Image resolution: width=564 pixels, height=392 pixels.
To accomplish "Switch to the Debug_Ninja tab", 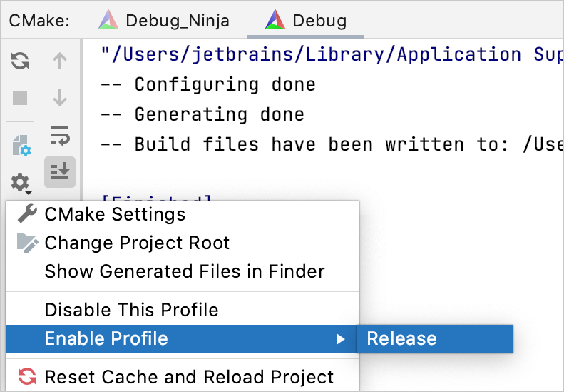I will point(164,21).
